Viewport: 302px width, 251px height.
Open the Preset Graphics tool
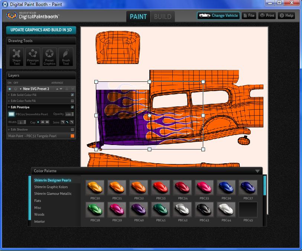(49, 57)
